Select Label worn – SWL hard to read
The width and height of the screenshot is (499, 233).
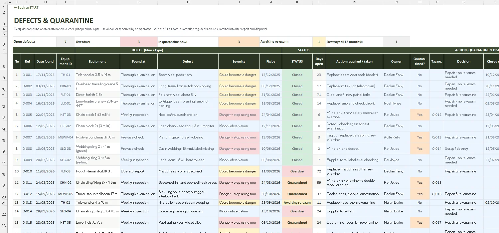pos(188,160)
